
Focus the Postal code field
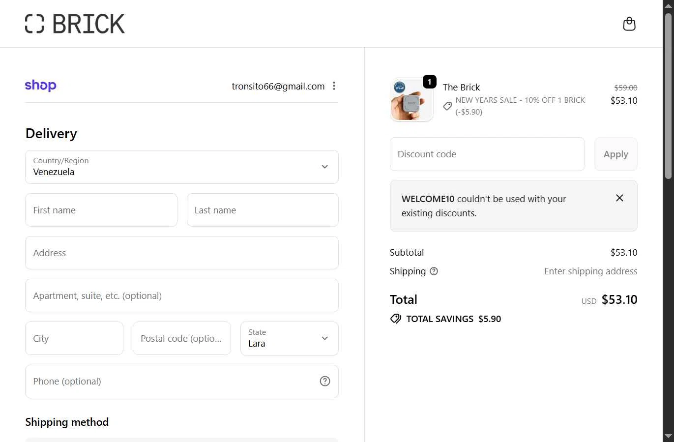pyautogui.click(x=182, y=338)
